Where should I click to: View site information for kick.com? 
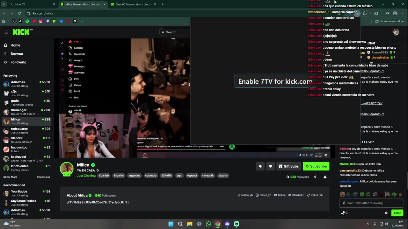(x=29, y=13)
